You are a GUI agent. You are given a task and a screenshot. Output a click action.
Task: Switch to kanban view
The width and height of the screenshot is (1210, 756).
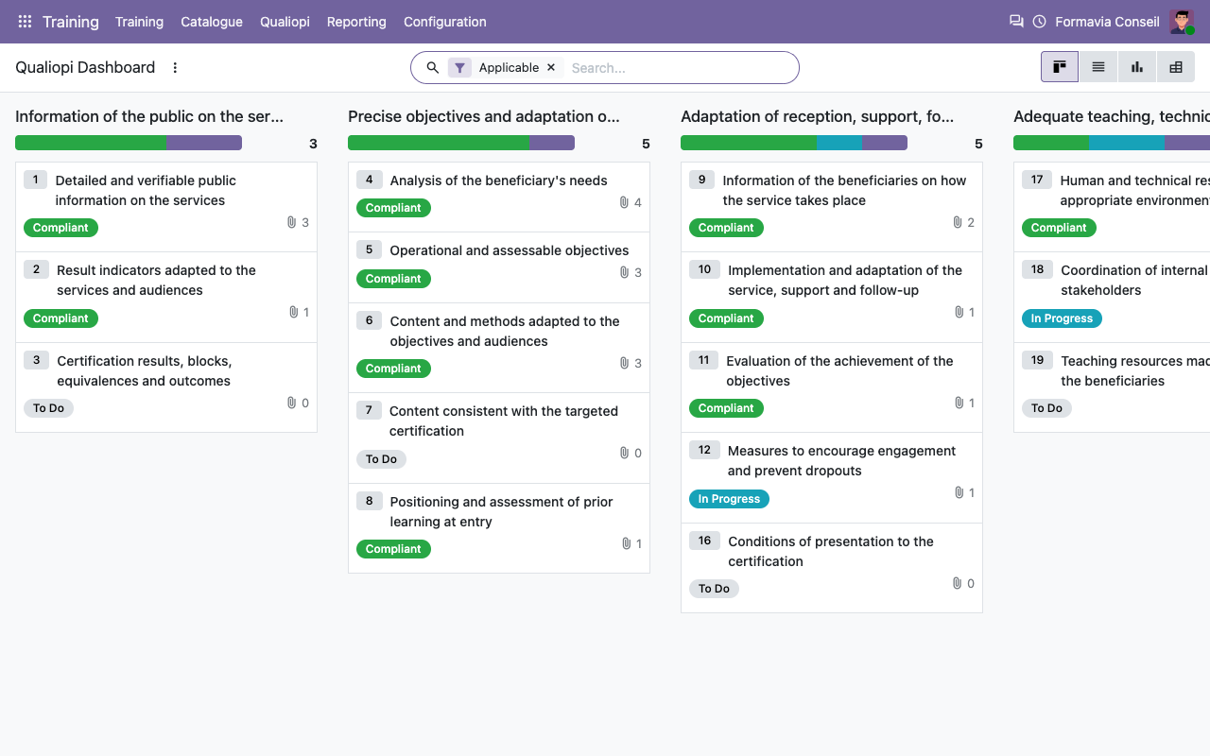click(1060, 67)
